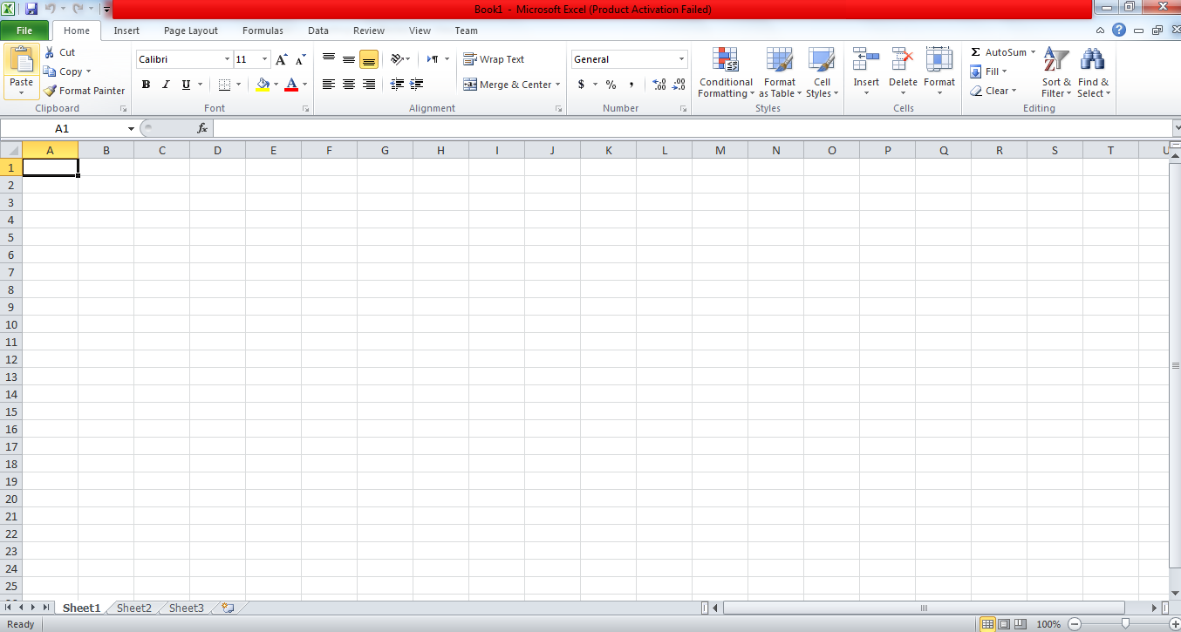1181x632 pixels.
Task: Toggle Italic formatting
Action: click(166, 85)
